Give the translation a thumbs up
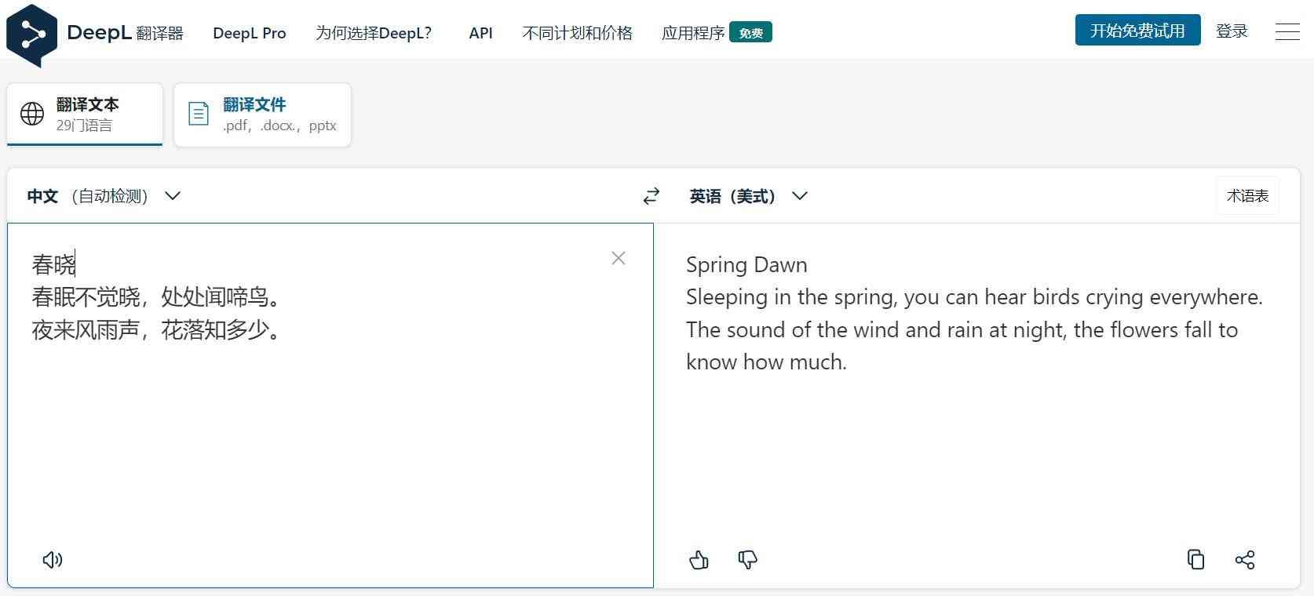 699,559
